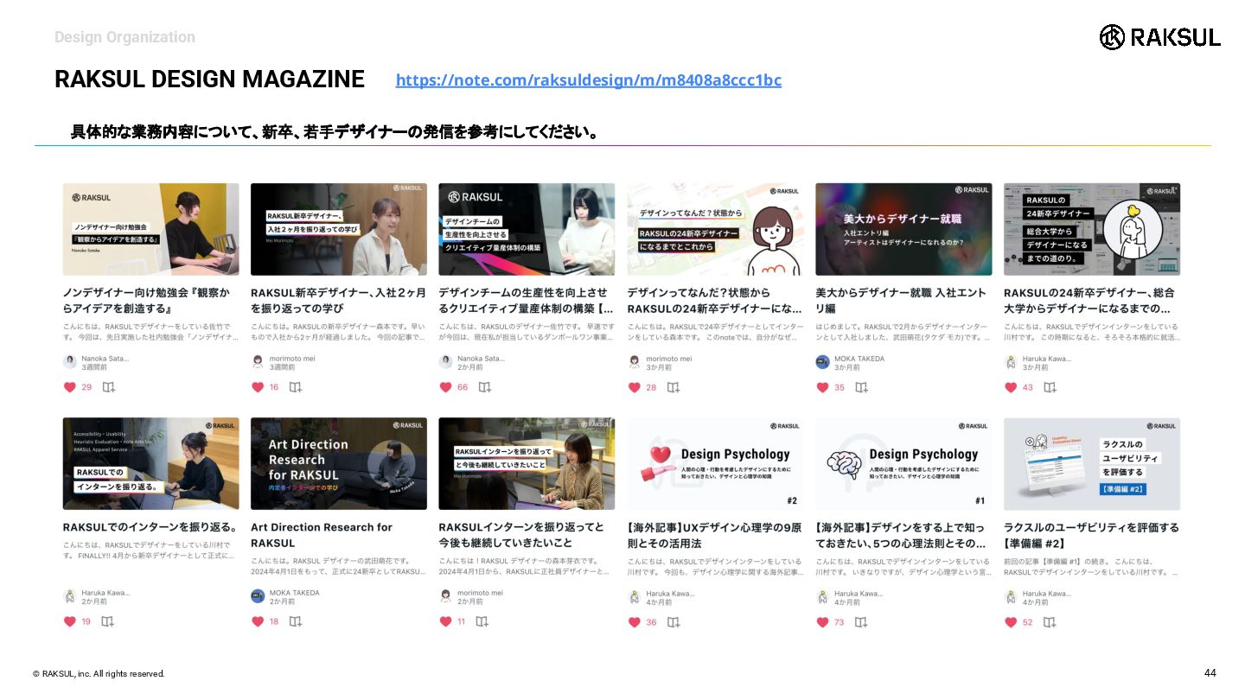
Task: Open thumbnail 総合大学からデザイナーになるまでの道のり
Action: click(1092, 229)
